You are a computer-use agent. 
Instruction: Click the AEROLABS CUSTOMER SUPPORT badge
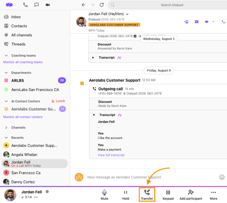pos(114,25)
